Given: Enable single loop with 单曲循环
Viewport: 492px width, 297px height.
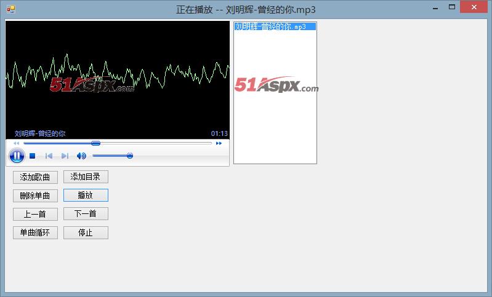Looking at the screenshot, I should click(35, 233).
